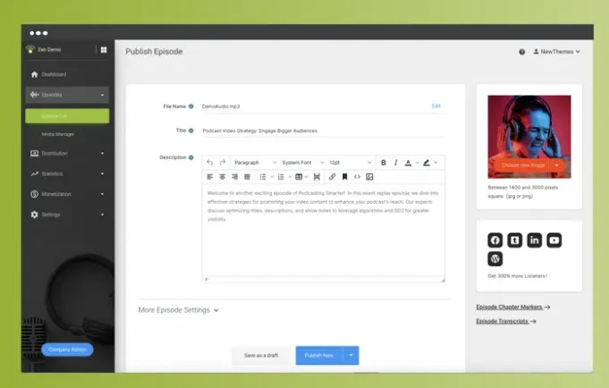Image resolution: width=609 pixels, height=388 pixels.
Task: Open the help question mark icon
Action: (x=522, y=52)
